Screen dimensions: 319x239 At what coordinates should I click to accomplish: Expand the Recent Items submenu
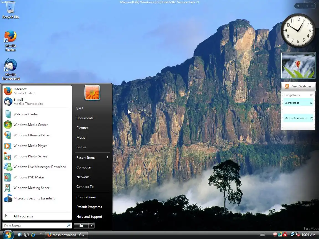(92, 158)
